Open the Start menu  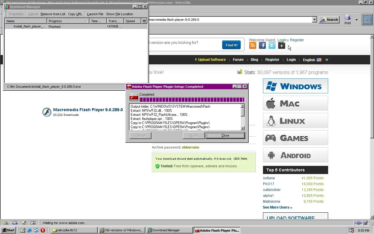8,230
